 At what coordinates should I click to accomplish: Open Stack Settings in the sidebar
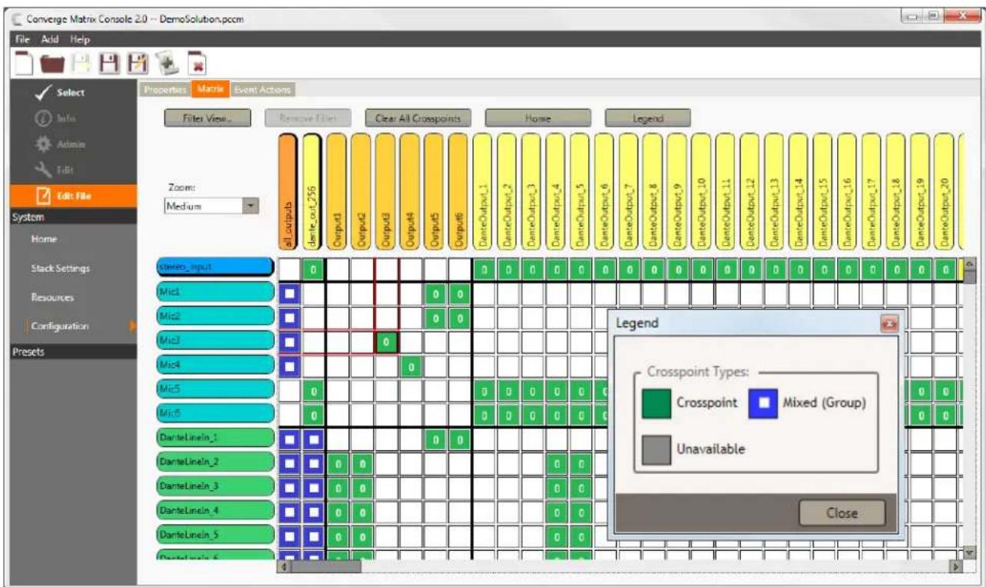pos(61,268)
